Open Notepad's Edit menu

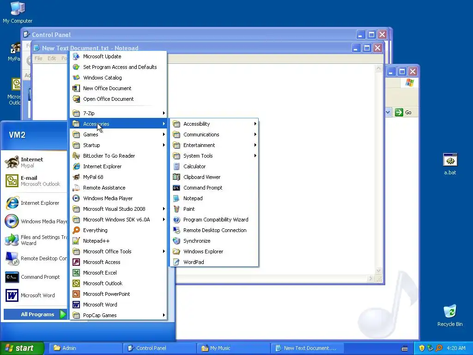[52, 58]
